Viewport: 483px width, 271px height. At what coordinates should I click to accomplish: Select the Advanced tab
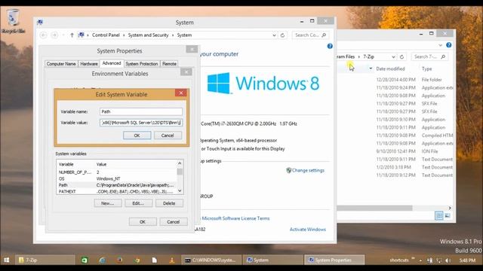pyautogui.click(x=112, y=63)
